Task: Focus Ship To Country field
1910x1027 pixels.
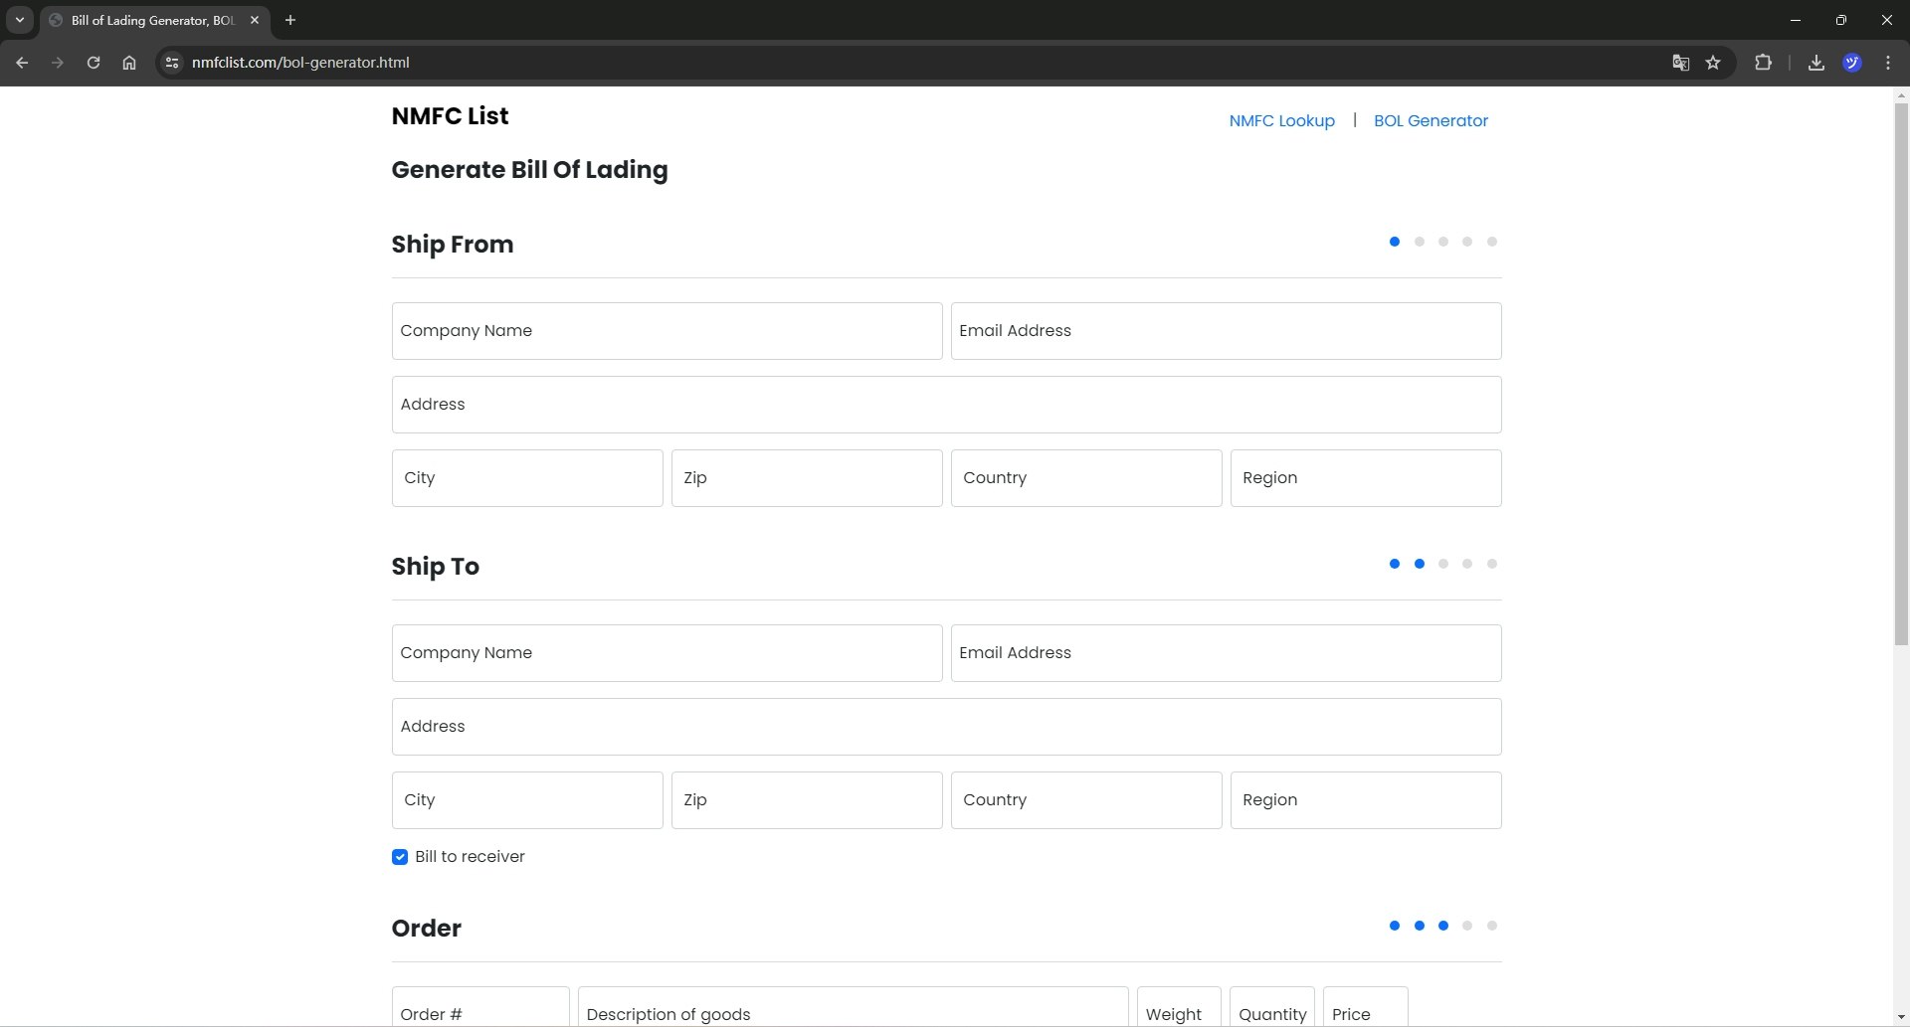Action: 1086,800
